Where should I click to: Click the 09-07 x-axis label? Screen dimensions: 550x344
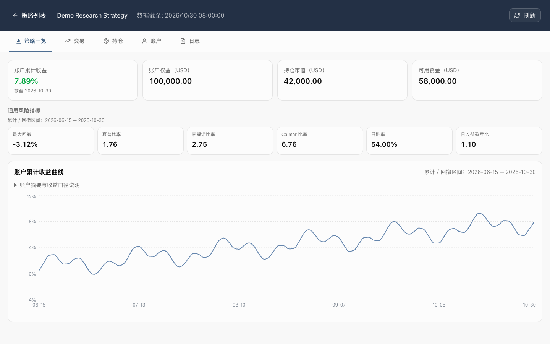(339, 305)
